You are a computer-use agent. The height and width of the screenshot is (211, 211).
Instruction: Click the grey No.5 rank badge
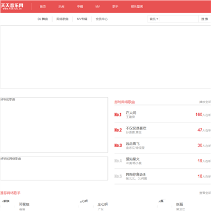coord(118,176)
